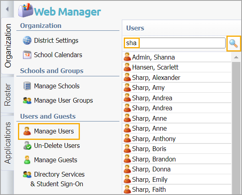The height and width of the screenshot is (195, 242).
Task: Select user Sharp, Boris from the list
Action: point(177,149)
